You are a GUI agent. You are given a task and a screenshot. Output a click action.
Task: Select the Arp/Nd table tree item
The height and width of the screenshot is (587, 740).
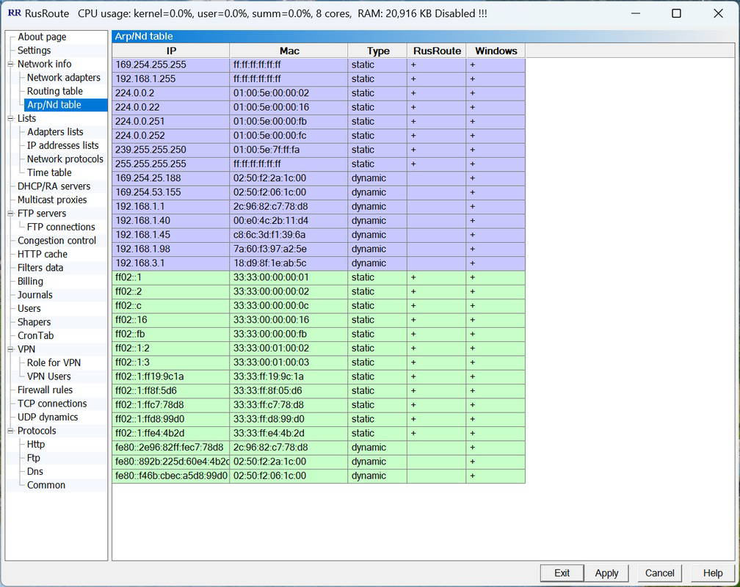point(54,105)
